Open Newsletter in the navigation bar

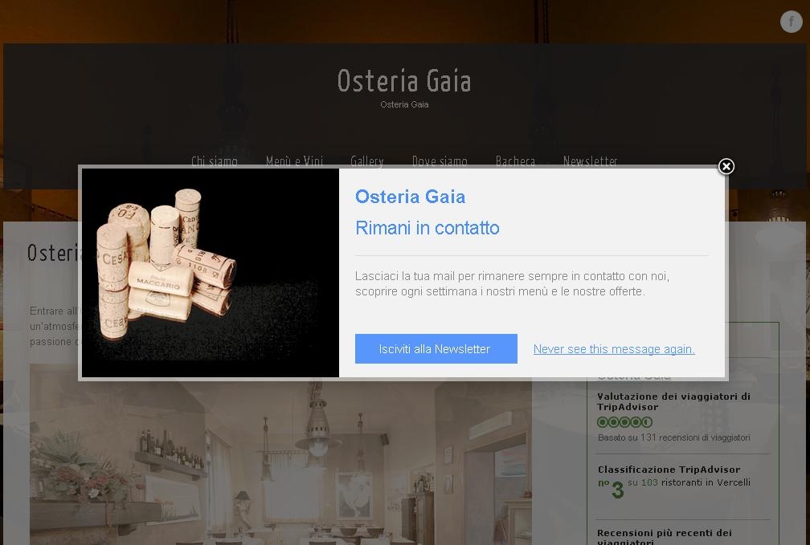click(x=590, y=161)
